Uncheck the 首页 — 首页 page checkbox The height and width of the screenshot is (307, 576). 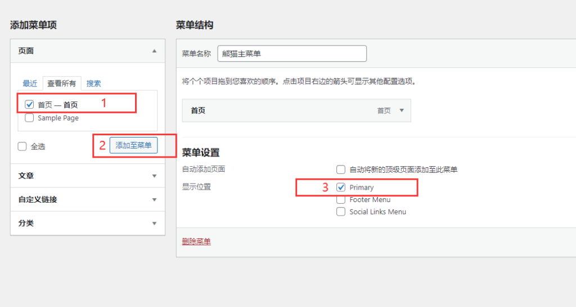29,104
